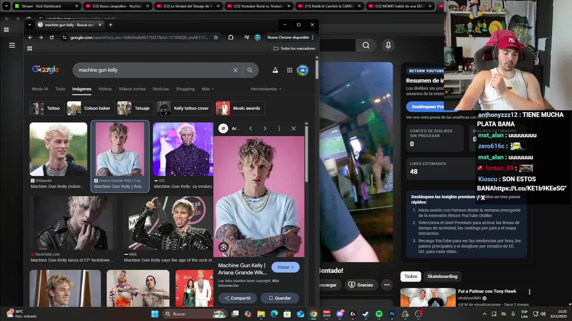
Task: Open options for Tony Hawk video
Action: point(530,292)
